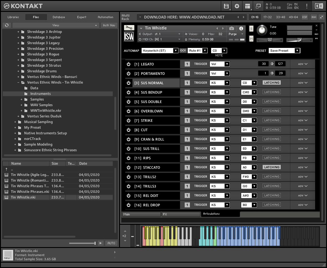The height and width of the screenshot is (268, 327).
Task: Click the snapshot camera icon
Action: (x=231, y=28)
